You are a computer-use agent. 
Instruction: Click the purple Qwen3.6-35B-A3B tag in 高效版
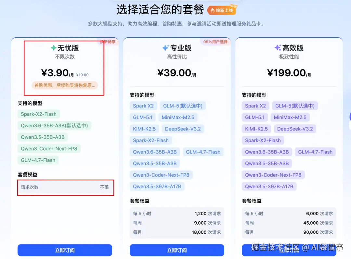click(x=267, y=152)
